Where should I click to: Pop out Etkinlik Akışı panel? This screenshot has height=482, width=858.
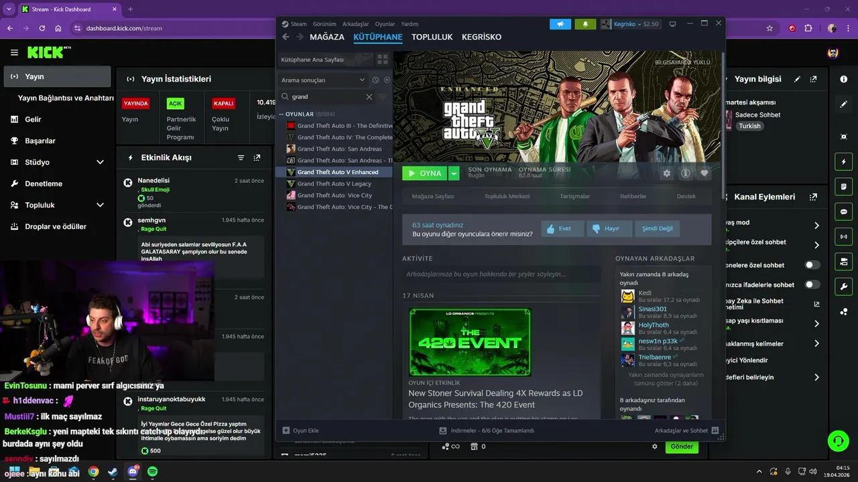tap(257, 157)
